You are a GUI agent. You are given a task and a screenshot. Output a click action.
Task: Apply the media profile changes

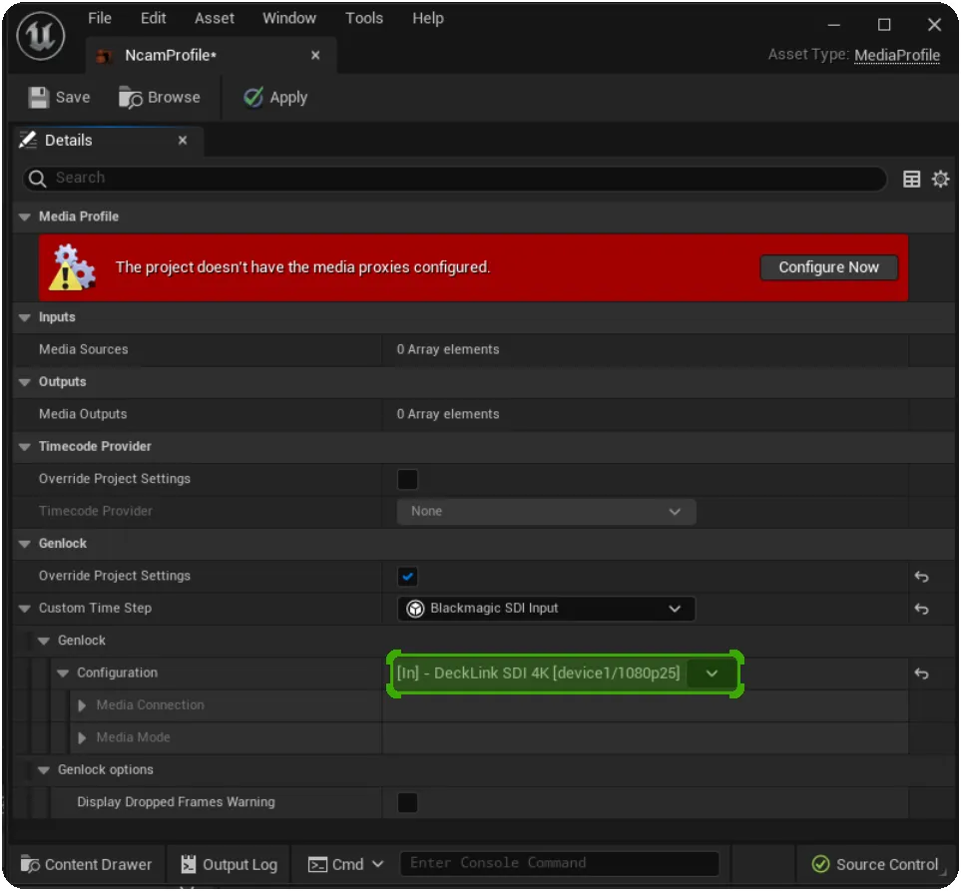[275, 97]
